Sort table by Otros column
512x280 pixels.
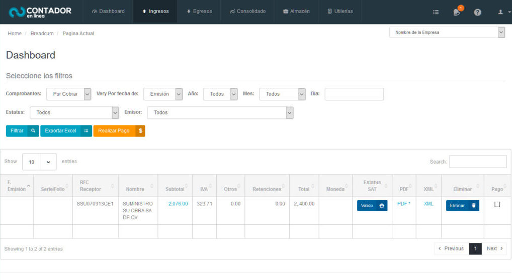click(x=231, y=186)
